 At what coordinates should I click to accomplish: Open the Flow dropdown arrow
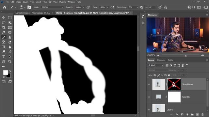[x=108, y=7]
